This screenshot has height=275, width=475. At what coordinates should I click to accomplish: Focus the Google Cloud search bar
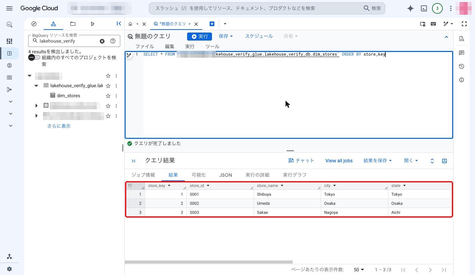pyautogui.click(x=267, y=8)
